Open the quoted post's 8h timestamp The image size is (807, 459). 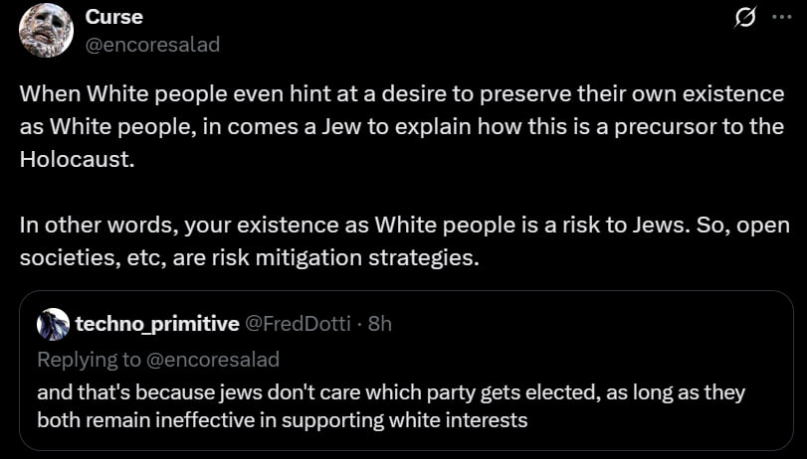380,324
